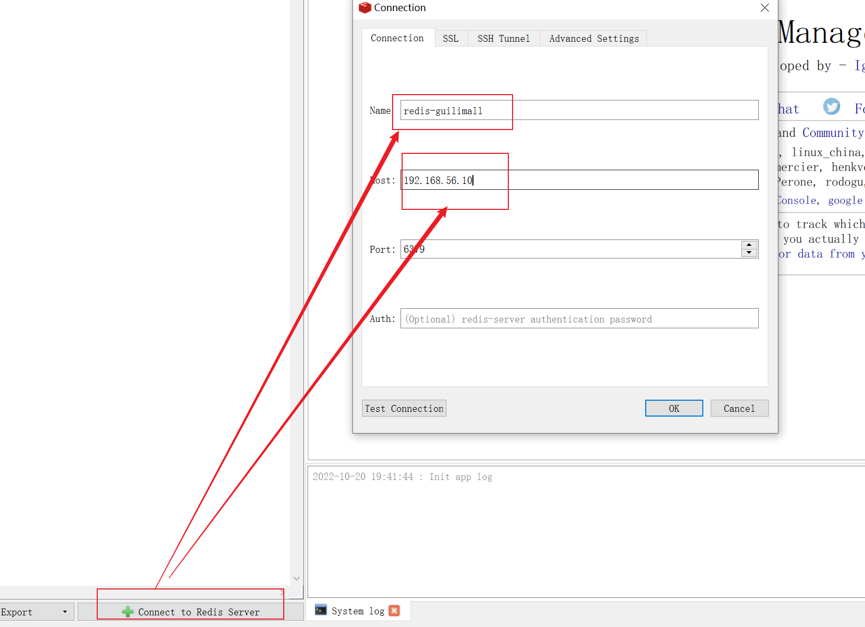Open the SSH Tunnel tab
The width and height of the screenshot is (865, 627).
coord(504,39)
